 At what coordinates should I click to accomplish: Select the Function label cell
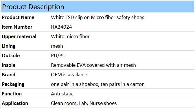pos(25,94)
